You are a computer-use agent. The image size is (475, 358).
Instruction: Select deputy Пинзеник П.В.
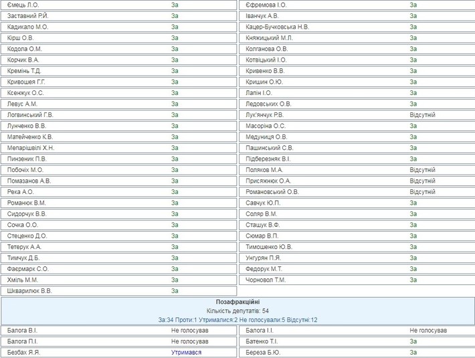point(27,159)
